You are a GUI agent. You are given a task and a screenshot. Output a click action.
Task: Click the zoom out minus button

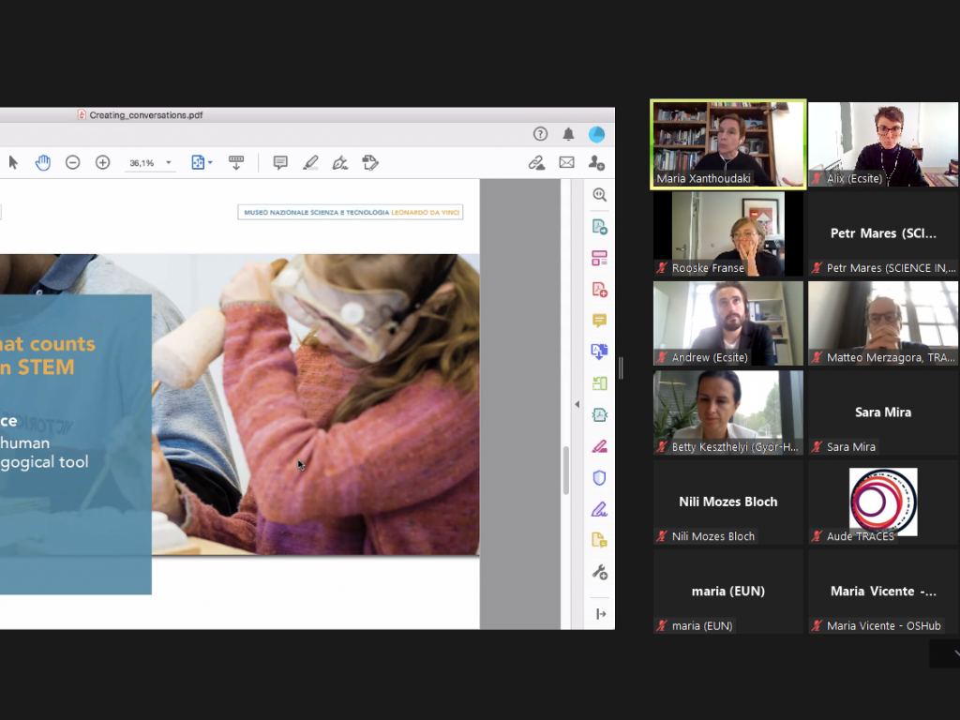[x=72, y=162]
